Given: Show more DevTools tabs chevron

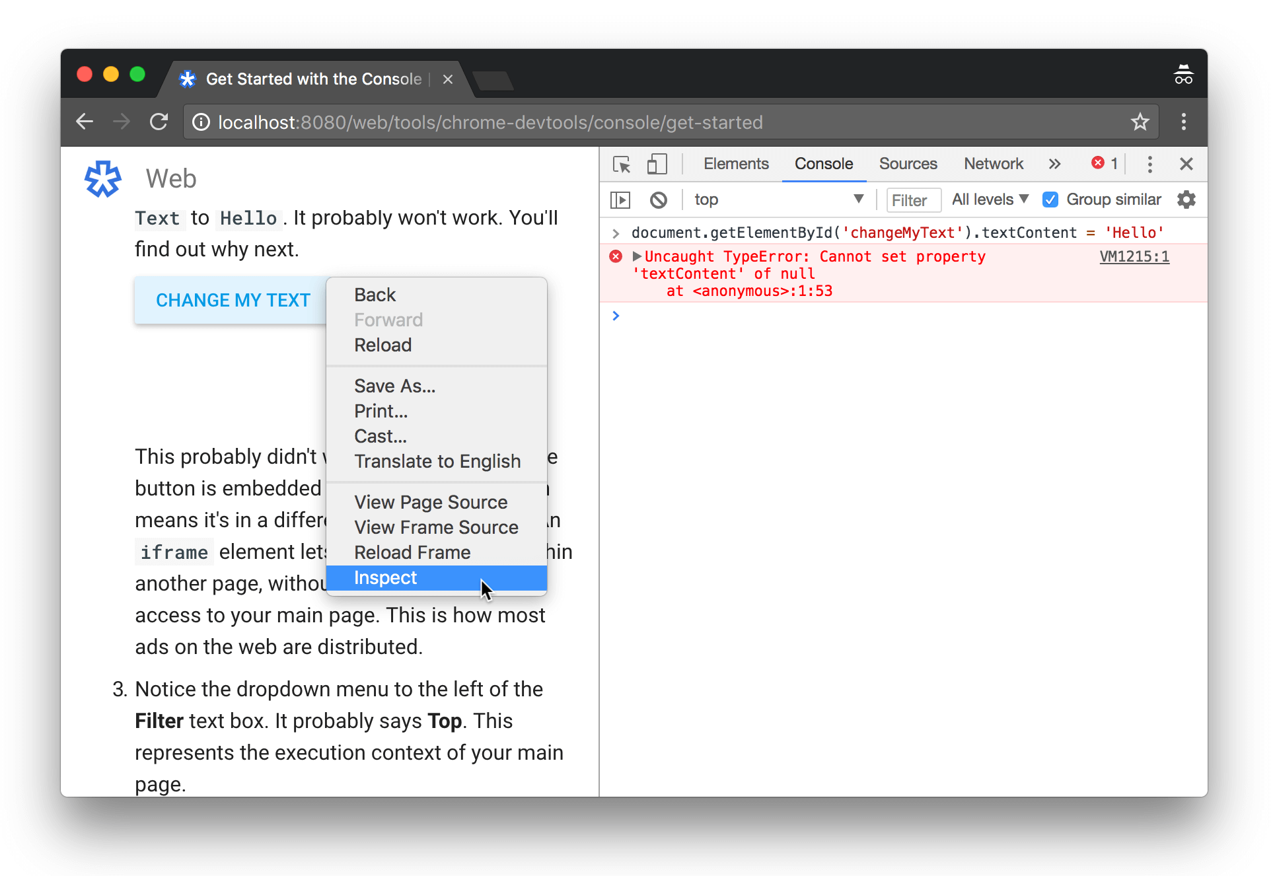Looking at the screenshot, I should [x=1054, y=164].
